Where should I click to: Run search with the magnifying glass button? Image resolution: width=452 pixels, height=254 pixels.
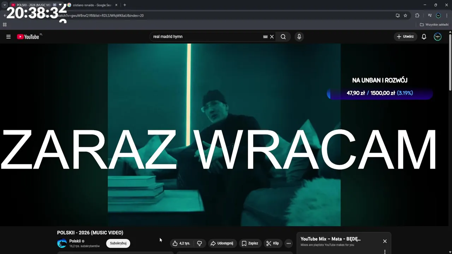pyautogui.click(x=283, y=37)
